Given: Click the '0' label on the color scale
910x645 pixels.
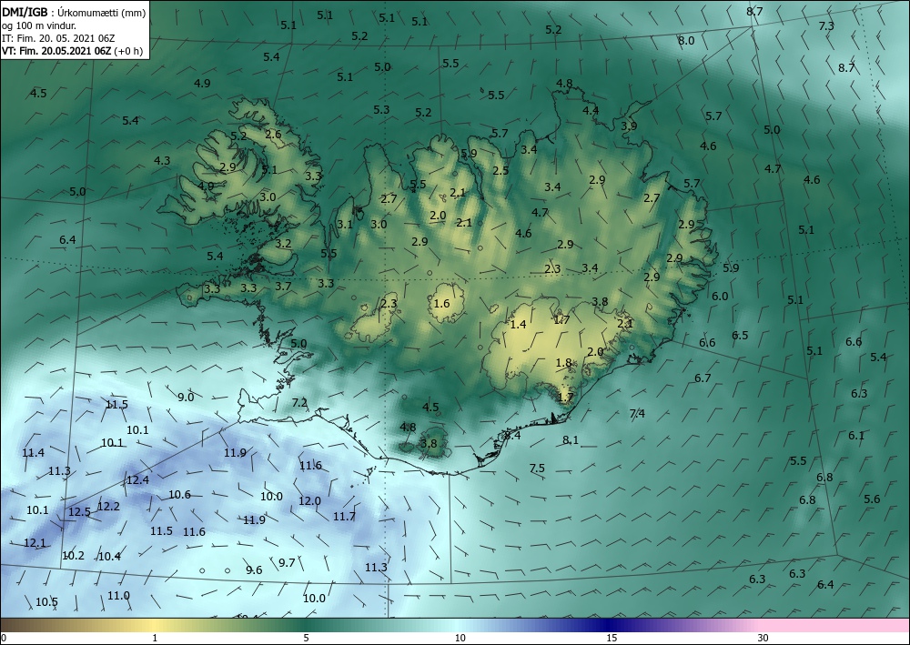Looking at the screenshot, I should [4, 638].
